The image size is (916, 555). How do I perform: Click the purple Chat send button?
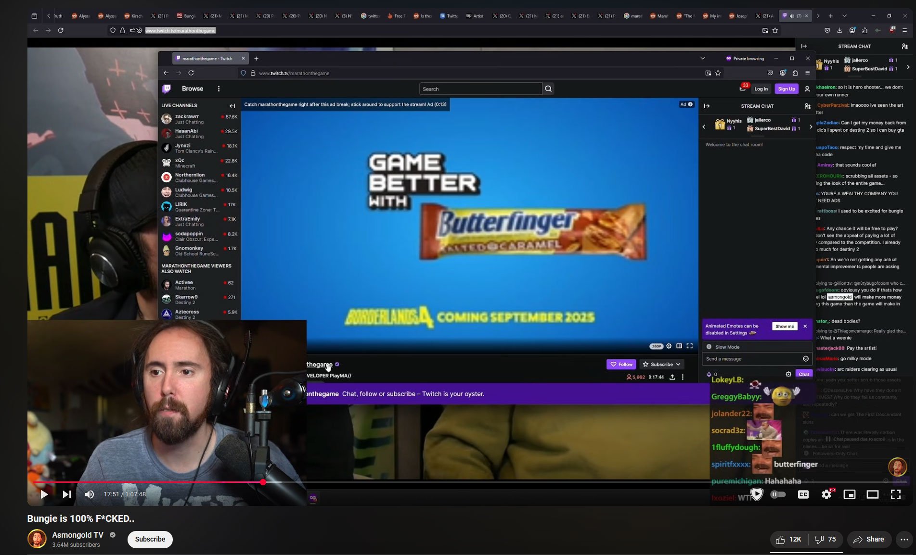(804, 374)
